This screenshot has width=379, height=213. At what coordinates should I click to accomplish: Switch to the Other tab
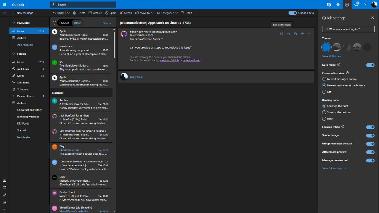77,23
